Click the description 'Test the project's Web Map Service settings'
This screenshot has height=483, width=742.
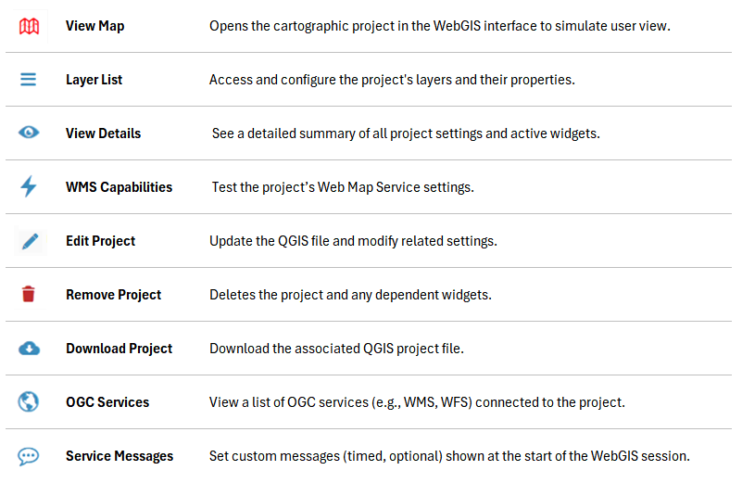point(343,187)
